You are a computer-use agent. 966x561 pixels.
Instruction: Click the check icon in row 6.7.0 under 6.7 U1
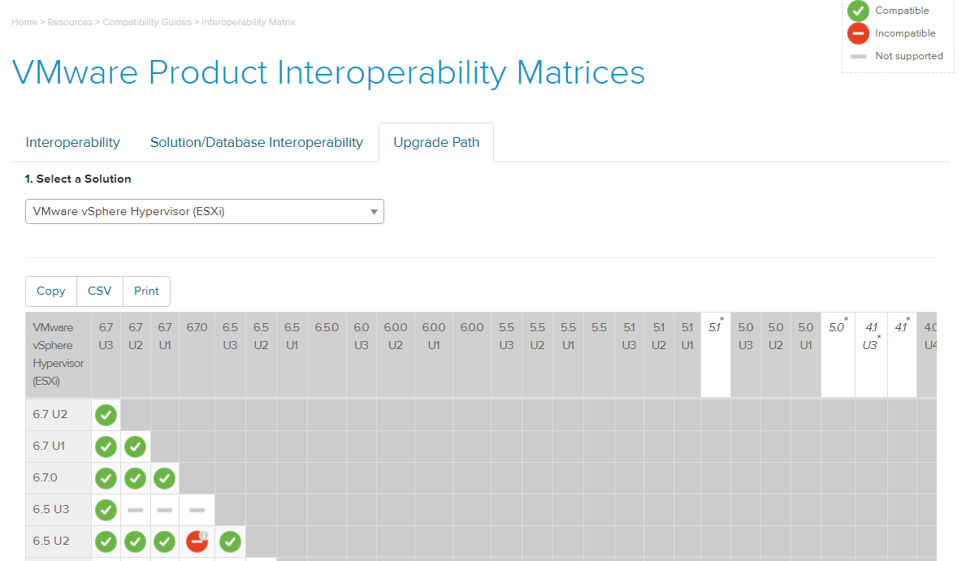tap(164, 478)
